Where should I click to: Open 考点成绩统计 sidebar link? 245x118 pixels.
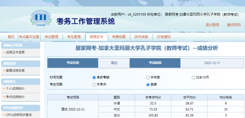coord(15,97)
